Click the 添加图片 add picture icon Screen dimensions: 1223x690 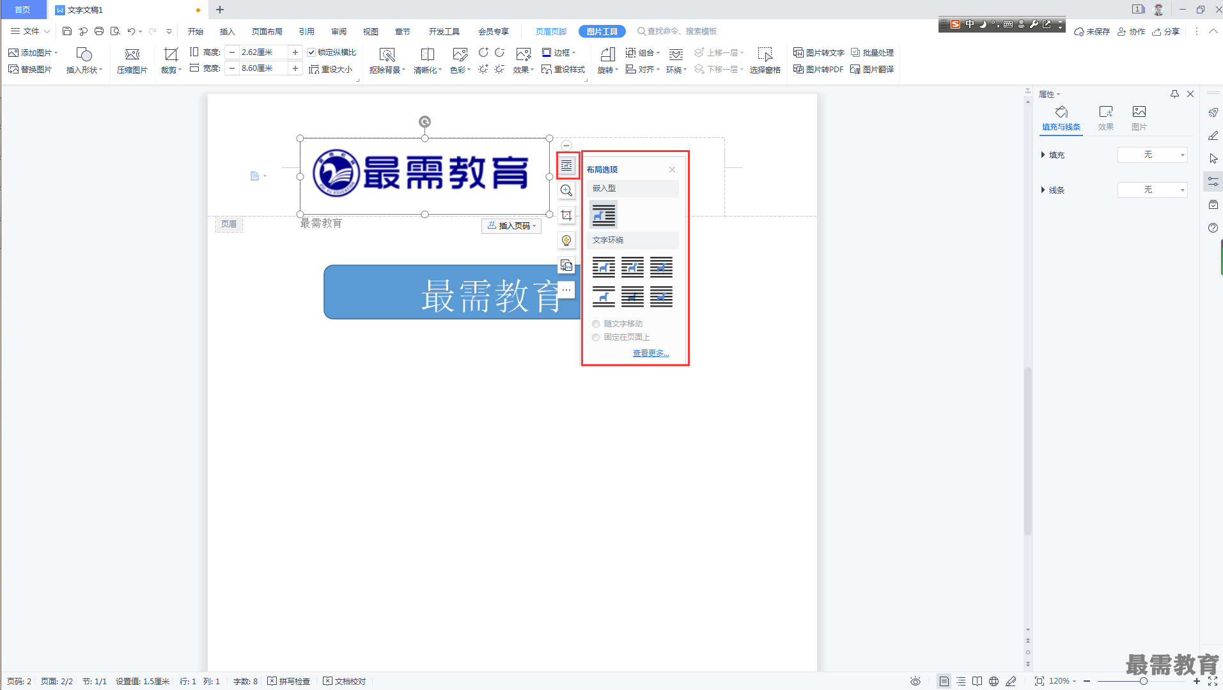(x=13, y=52)
